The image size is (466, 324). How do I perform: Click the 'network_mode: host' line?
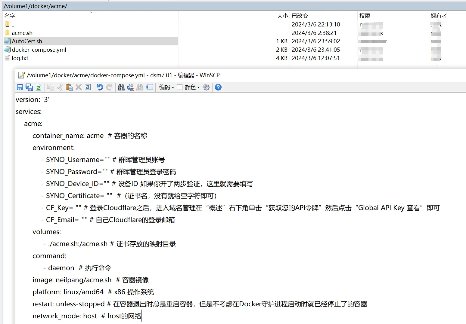pyautogui.click(x=87, y=316)
